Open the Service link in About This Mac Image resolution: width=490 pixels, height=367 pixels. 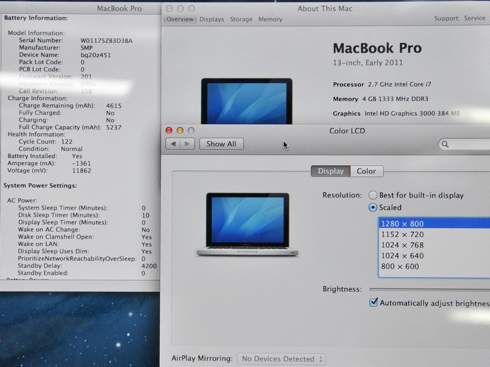point(475,18)
